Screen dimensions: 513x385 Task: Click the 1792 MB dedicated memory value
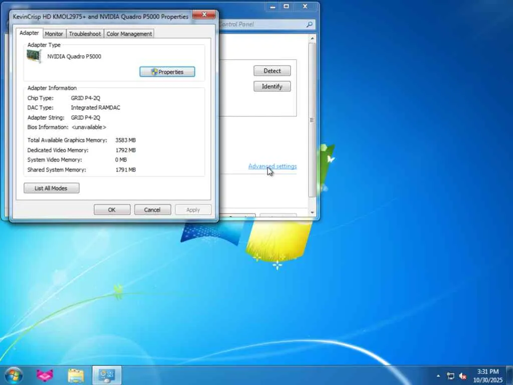click(x=126, y=150)
